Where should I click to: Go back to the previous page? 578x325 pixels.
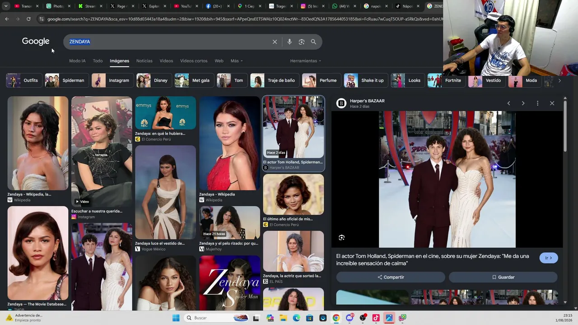pyautogui.click(x=7, y=19)
